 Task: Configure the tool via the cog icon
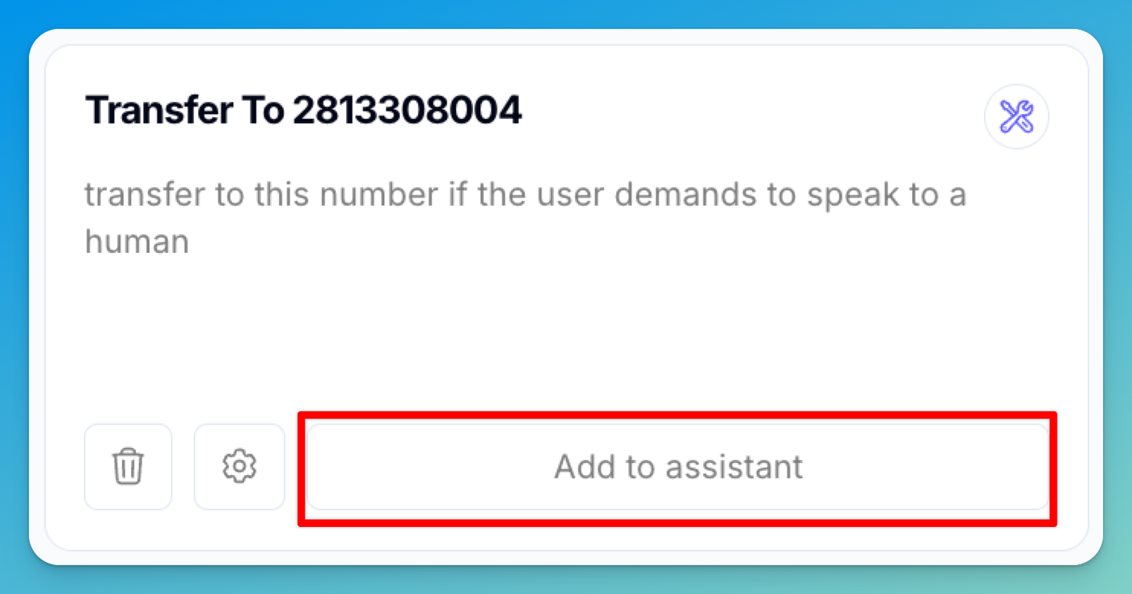[x=239, y=467]
